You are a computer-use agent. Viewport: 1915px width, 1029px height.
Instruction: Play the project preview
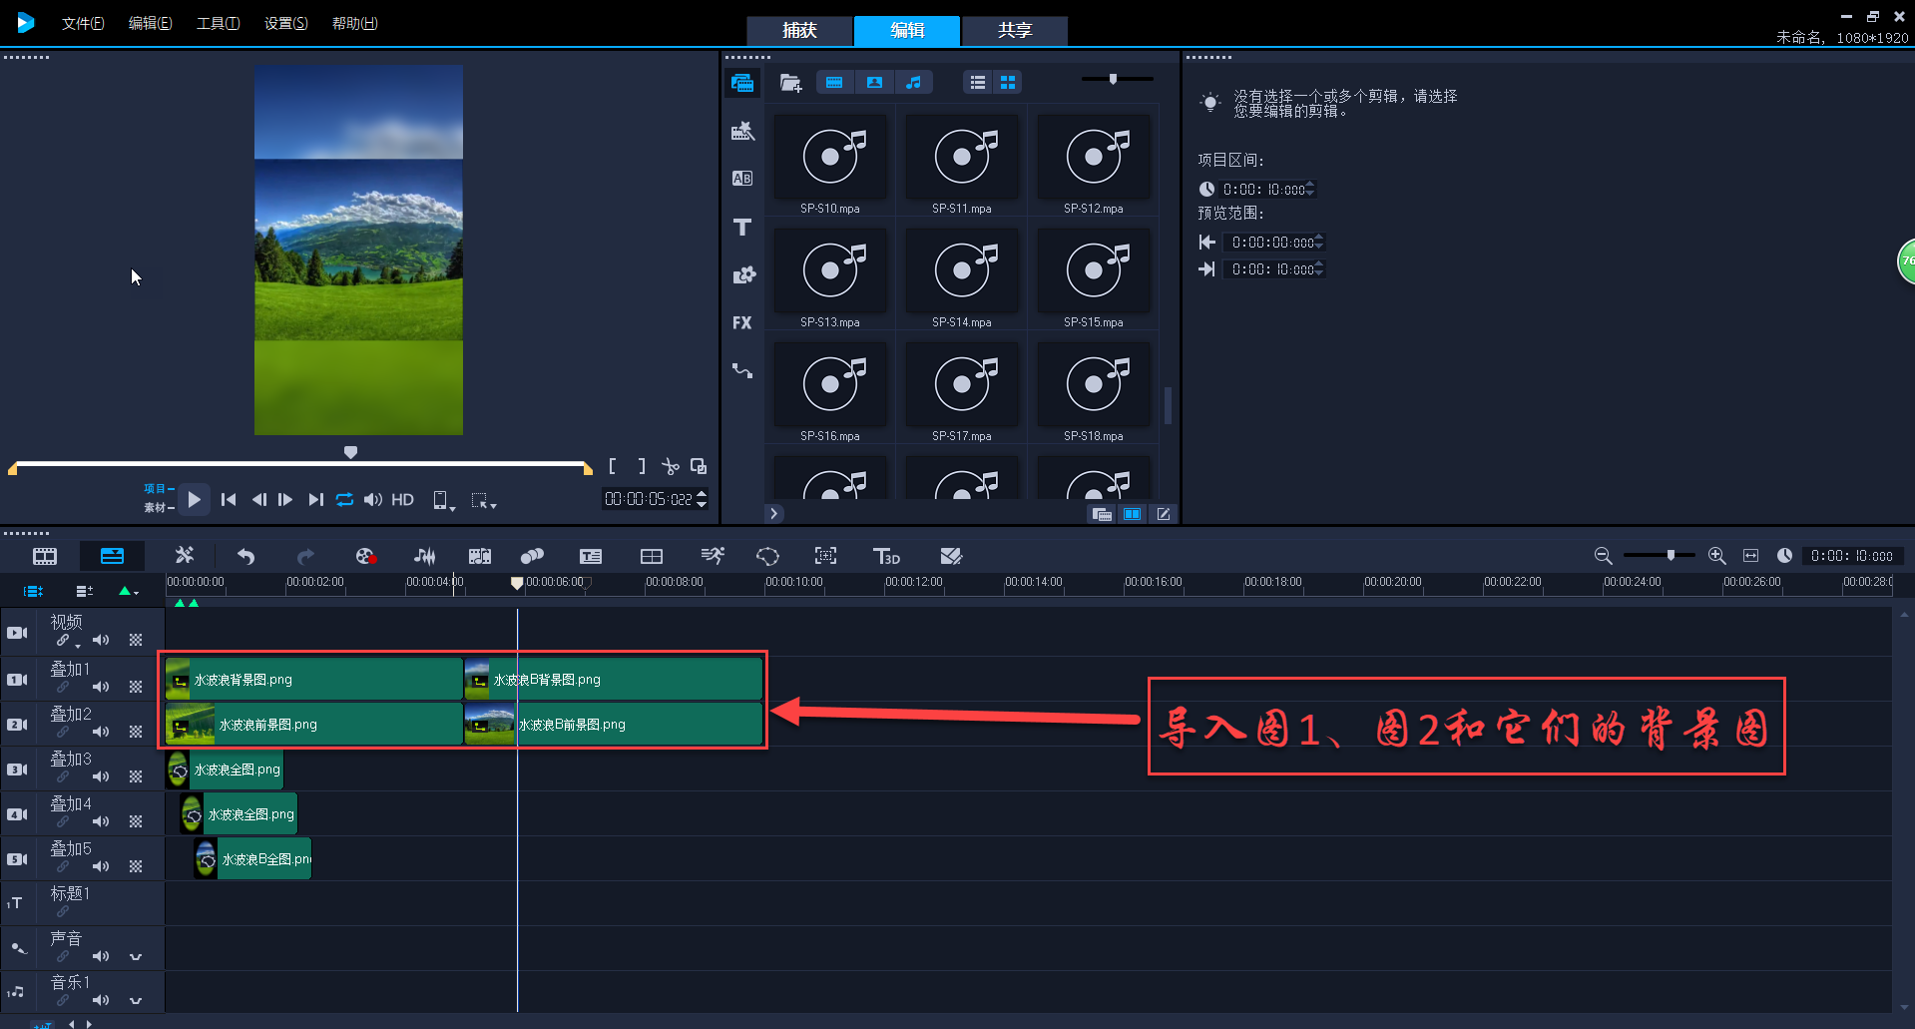pyautogui.click(x=195, y=499)
